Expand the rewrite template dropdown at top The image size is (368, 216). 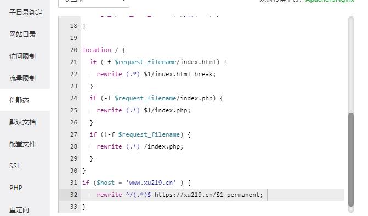pos(94,2)
